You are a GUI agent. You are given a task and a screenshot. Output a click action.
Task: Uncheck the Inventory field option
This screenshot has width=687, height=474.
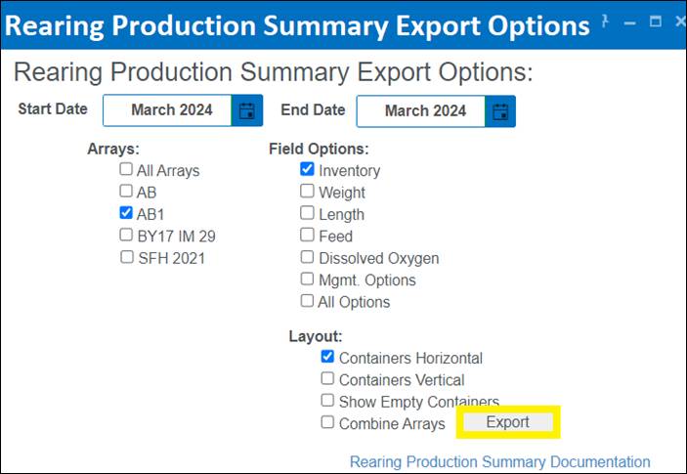coord(308,169)
